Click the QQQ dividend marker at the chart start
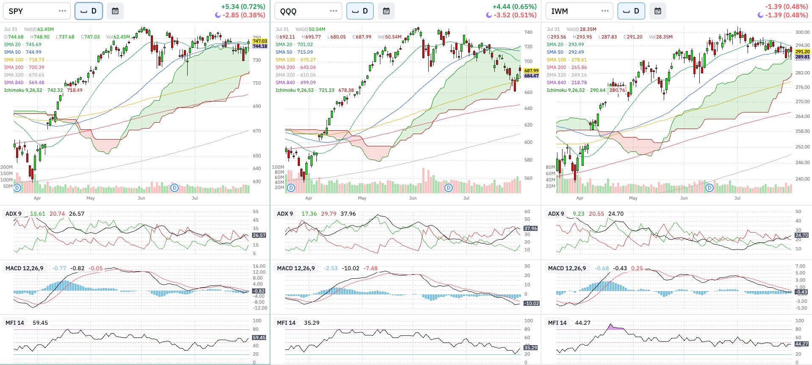This screenshot has width=812, height=365. coord(291,187)
